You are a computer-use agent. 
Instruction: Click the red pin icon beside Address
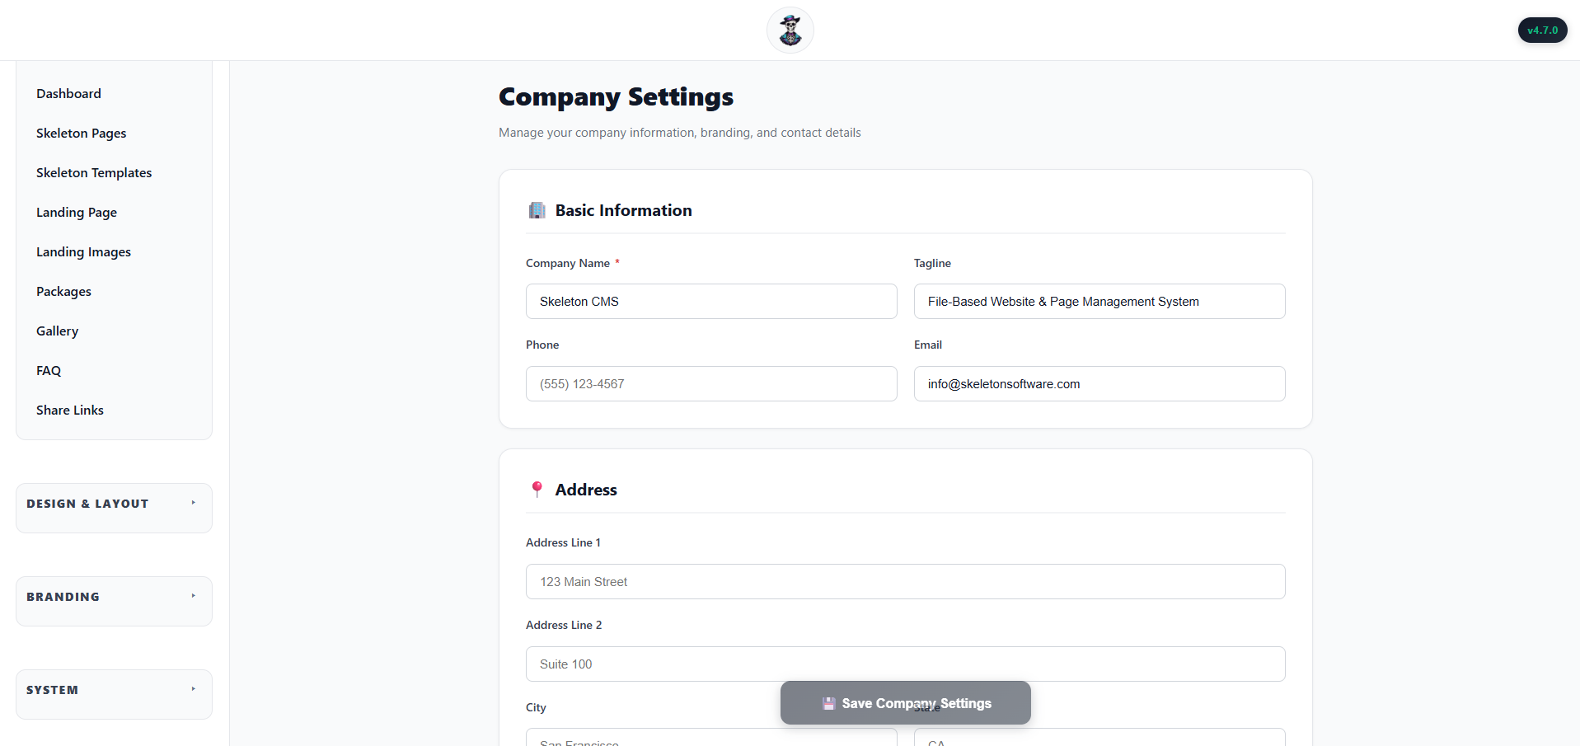tap(537, 490)
